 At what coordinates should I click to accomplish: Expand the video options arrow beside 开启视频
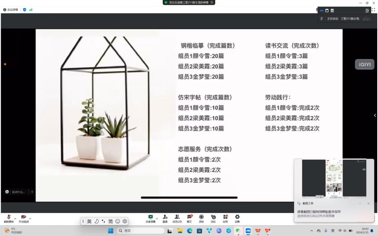click(30, 218)
